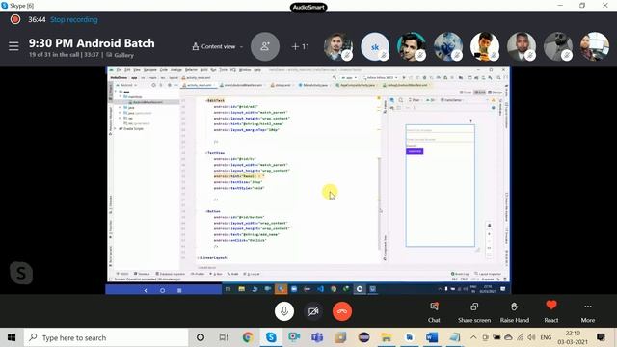The image size is (617, 347).
Task: Click the volume icon in system tray
Action: [x=531, y=337]
